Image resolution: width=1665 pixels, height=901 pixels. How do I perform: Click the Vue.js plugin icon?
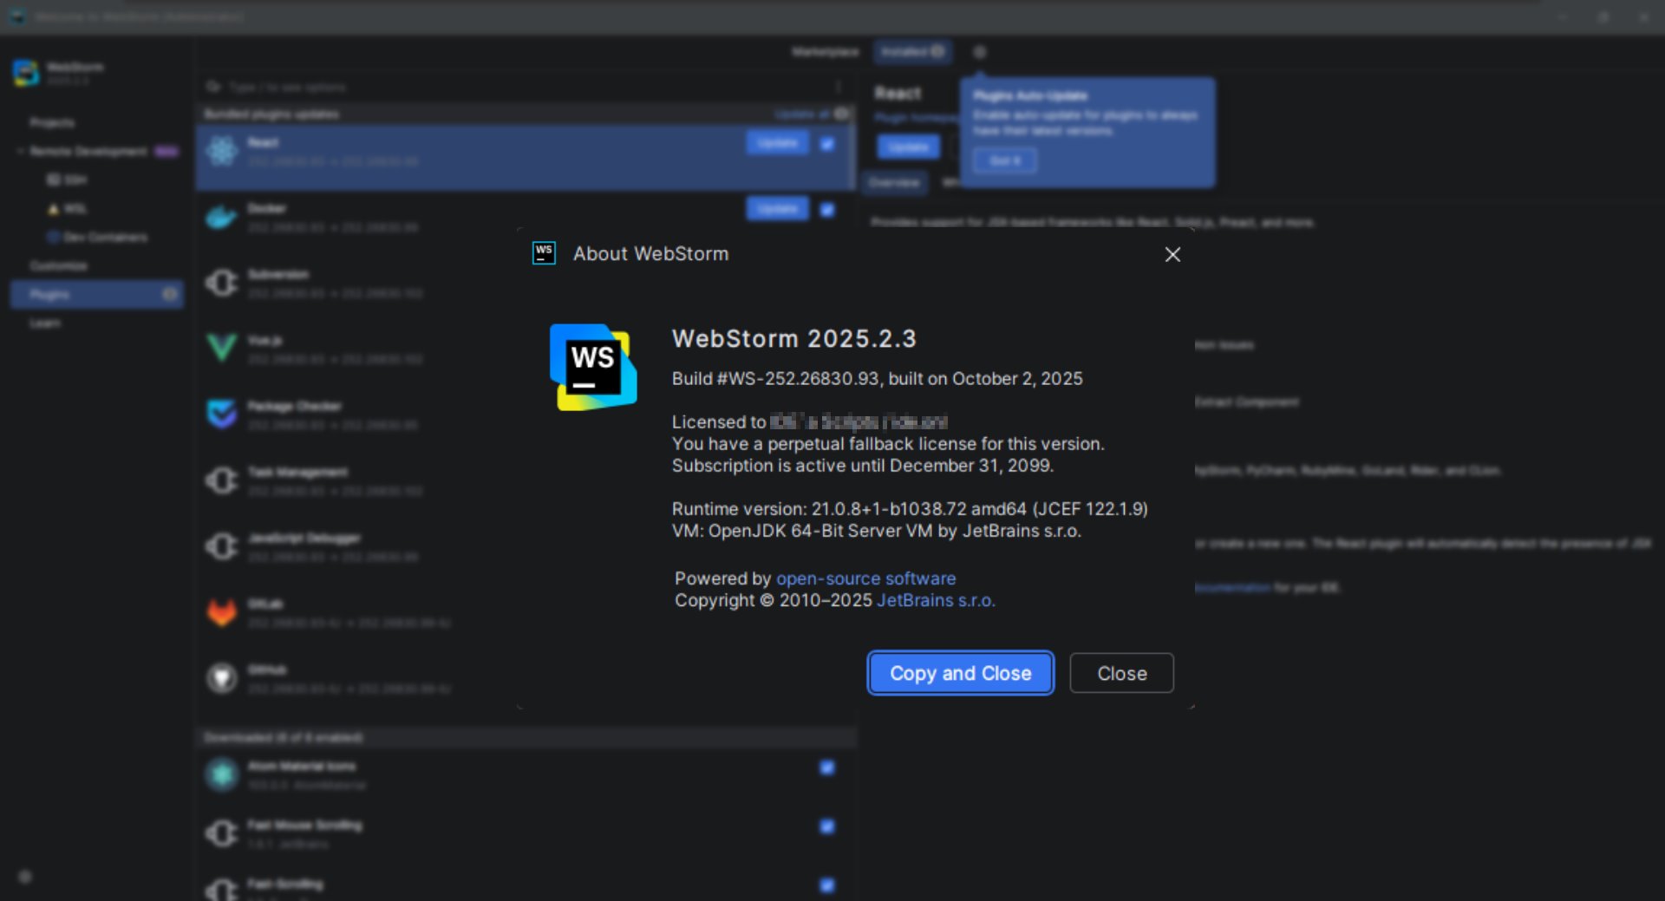coord(222,348)
